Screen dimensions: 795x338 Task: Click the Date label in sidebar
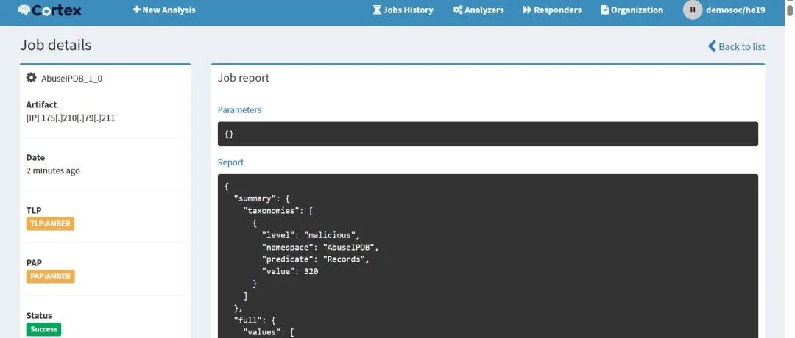coord(35,157)
